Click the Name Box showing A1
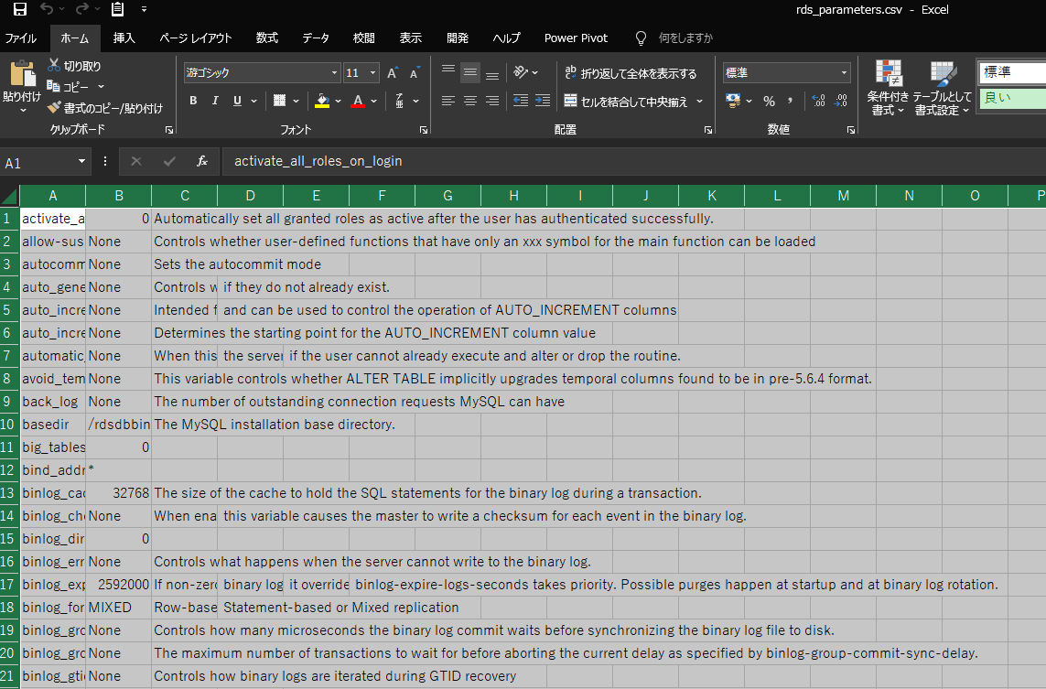The height and width of the screenshot is (689, 1046). [x=45, y=162]
